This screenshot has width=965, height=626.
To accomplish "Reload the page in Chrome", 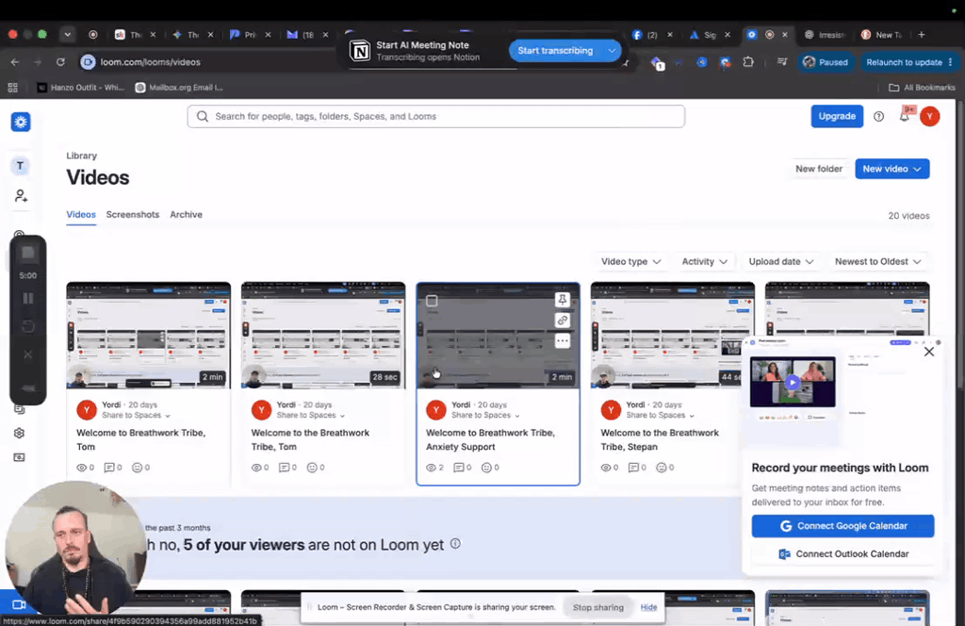I will [x=60, y=61].
